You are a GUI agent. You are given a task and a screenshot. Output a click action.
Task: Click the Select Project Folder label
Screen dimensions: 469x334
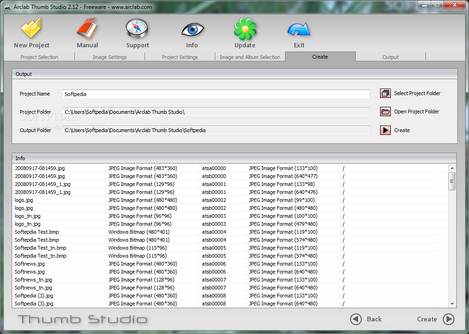click(417, 93)
